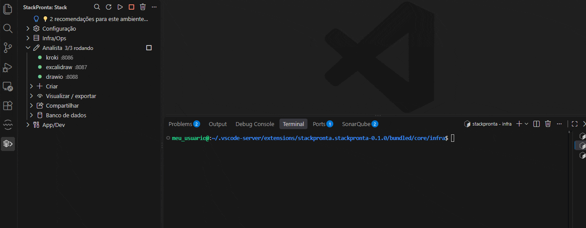
Task: Refresh the StackPronta stack view
Action: (109, 7)
